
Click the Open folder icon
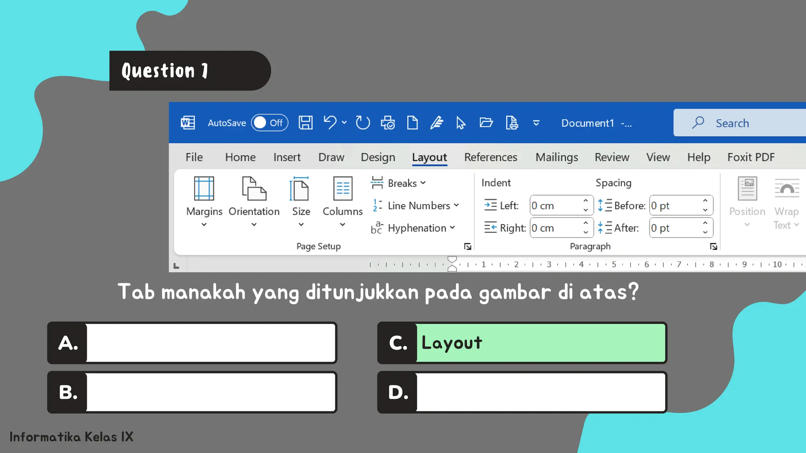coord(486,123)
